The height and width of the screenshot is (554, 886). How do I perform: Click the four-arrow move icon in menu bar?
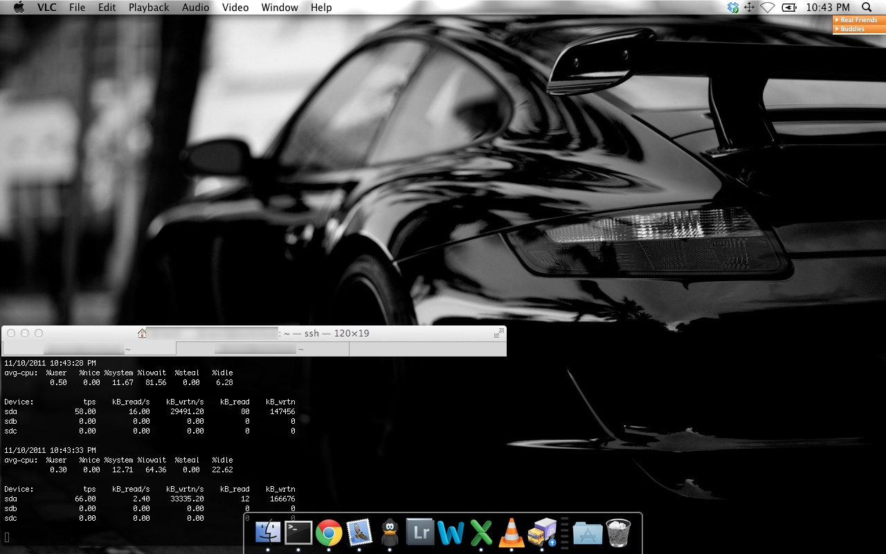coord(750,8)
